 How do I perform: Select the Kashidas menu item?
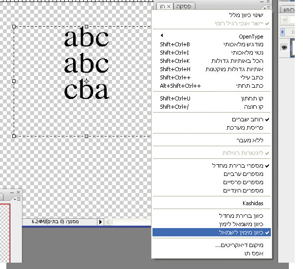[x=253, y=203]
